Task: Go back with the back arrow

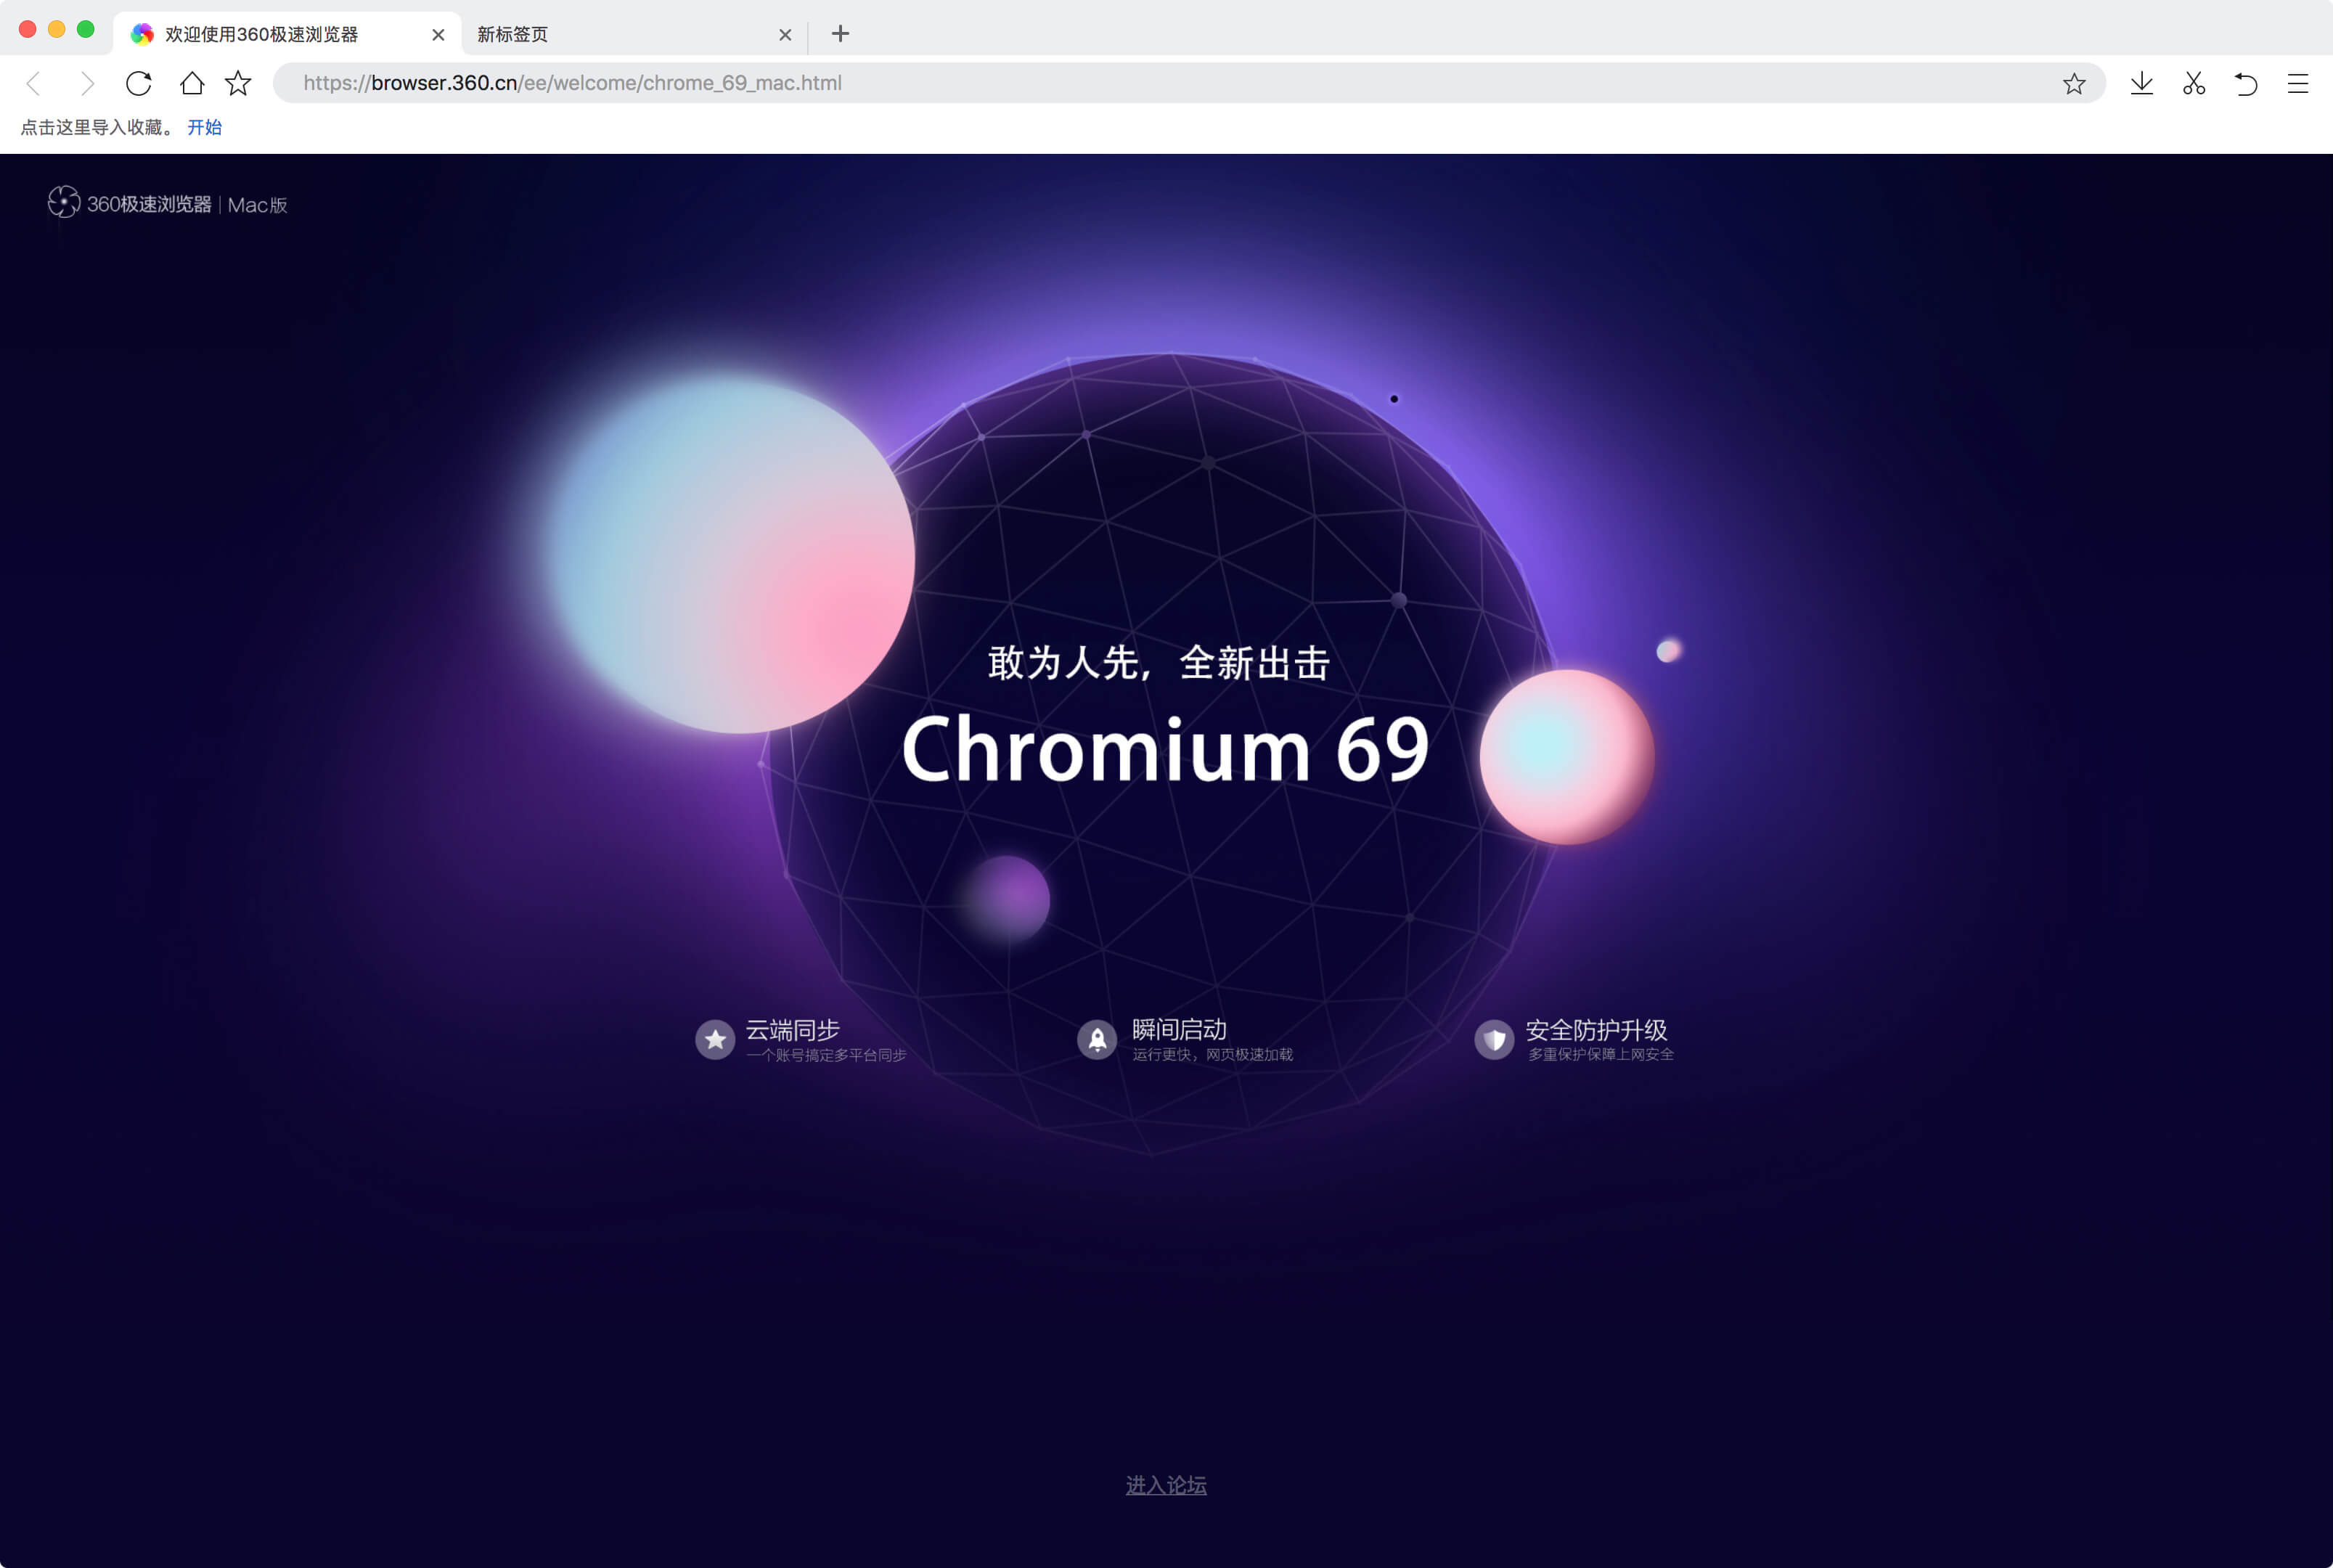Action: point(34,83)
